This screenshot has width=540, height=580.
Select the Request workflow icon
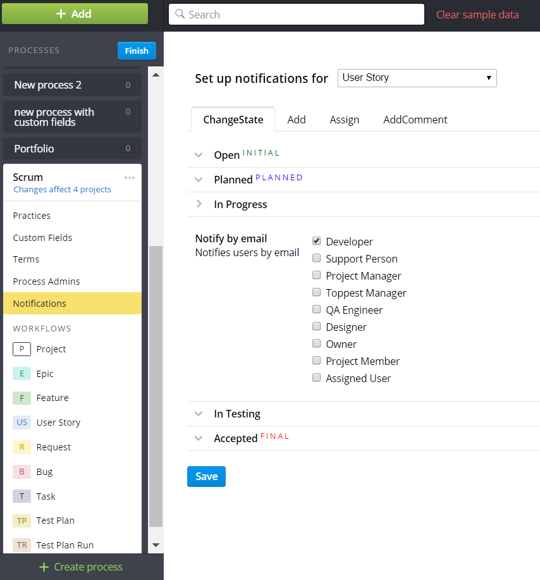[21, 447]
